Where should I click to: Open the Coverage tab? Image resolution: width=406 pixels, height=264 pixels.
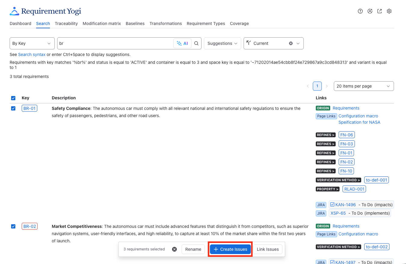[x=239, y=23]
